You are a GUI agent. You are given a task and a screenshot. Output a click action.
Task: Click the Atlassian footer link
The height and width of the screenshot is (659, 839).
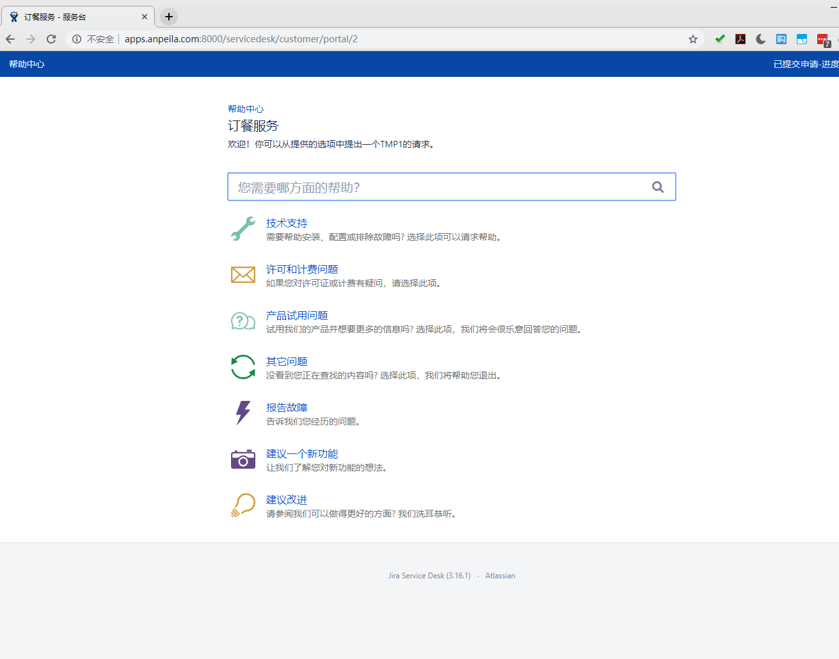tap(500, 576)
